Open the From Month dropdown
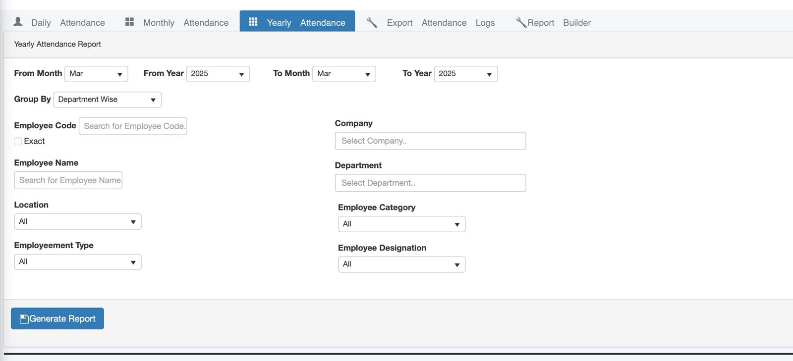The height and width of the screenshot is (361, 793). [96, 74]
